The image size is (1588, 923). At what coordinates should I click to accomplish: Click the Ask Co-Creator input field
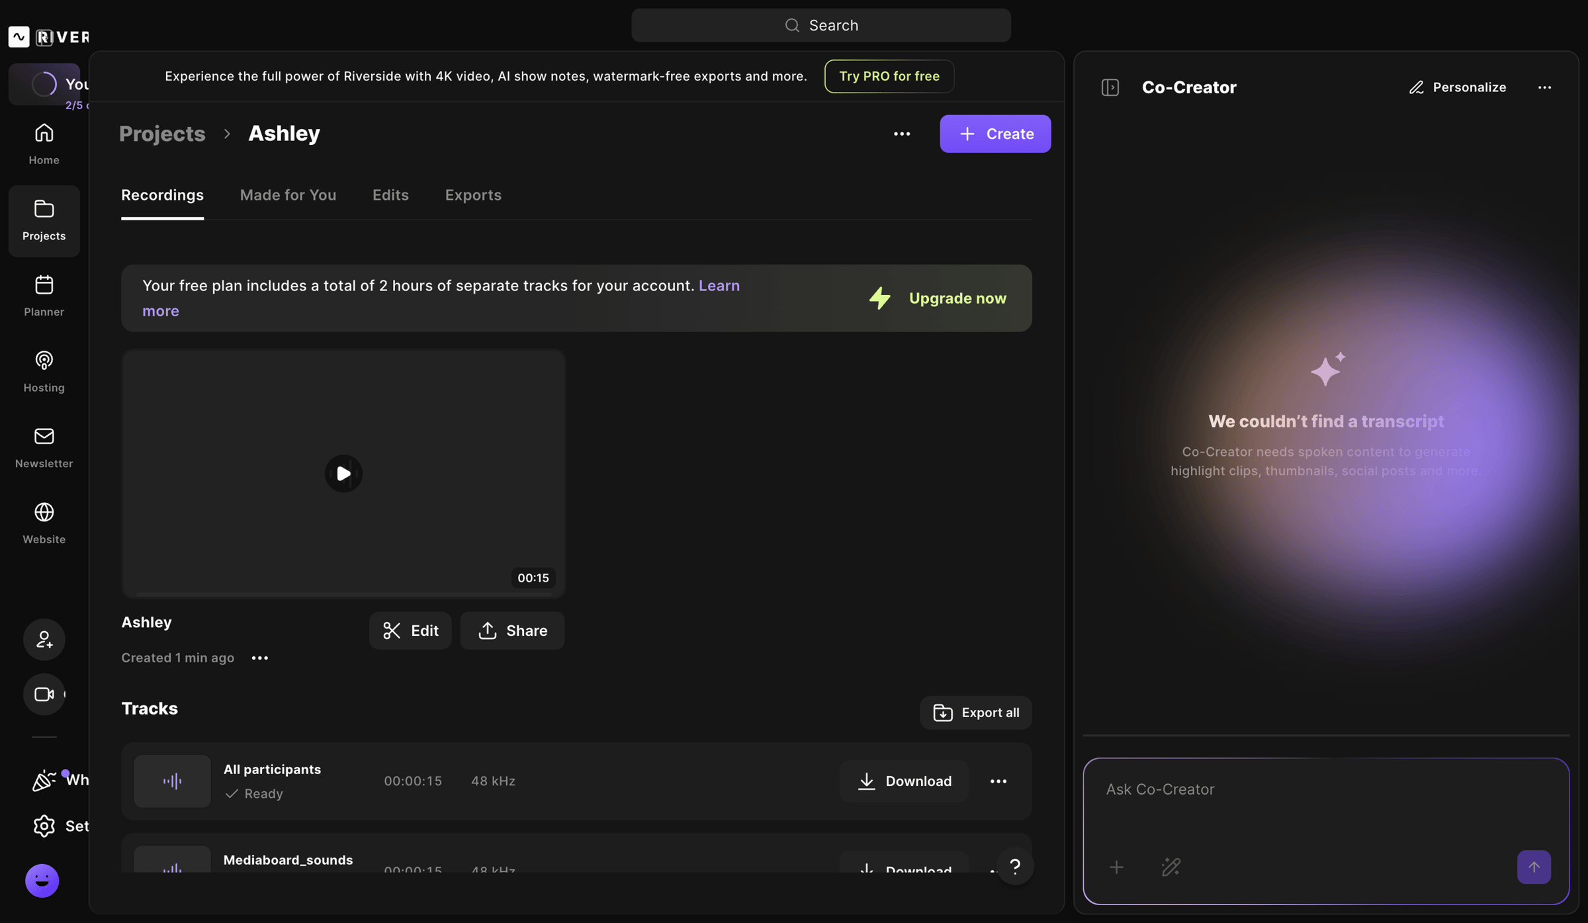1326,789
